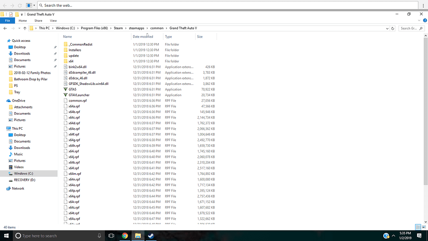
Task: Open Downloads under Quick access
Action: coord(22,54)
